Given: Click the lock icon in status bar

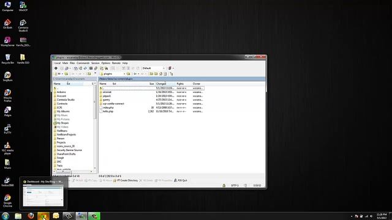Looking at the screenshot, I should coord(224,185).
